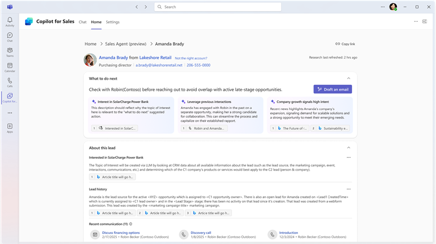Click the Not the right account link
The height and width of the screenshot is (244, 436).
tap(191, 58)
